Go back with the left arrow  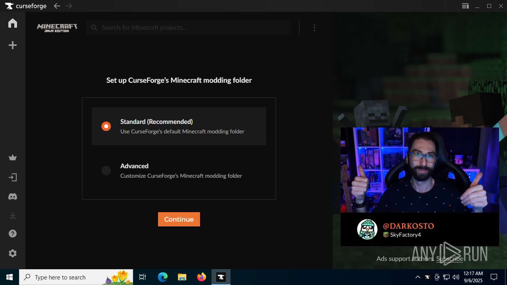57,6
